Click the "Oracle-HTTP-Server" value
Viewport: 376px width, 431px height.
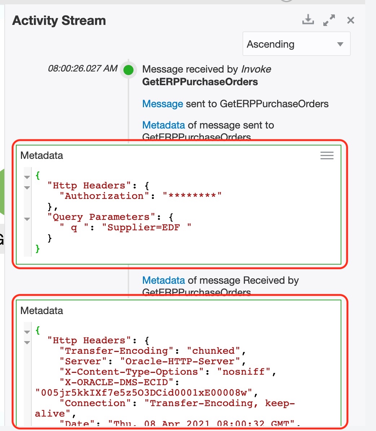pyautogui.click(x=180, y=361)
